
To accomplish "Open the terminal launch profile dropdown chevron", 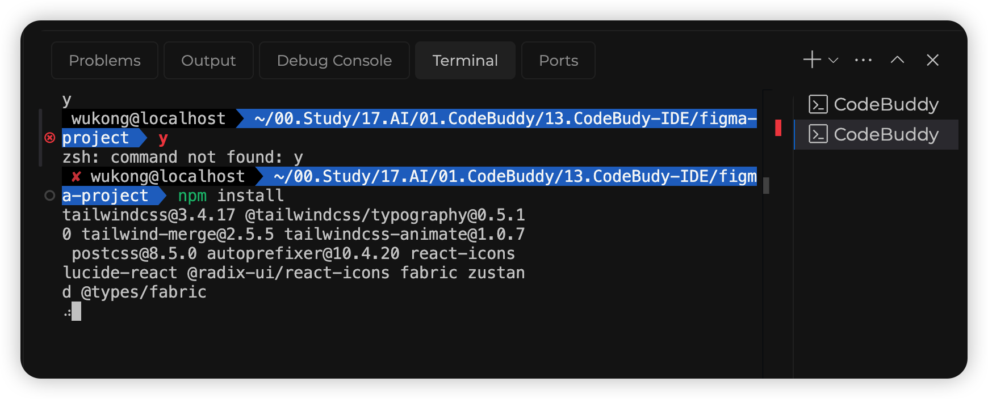I will (x=833, y=60).
